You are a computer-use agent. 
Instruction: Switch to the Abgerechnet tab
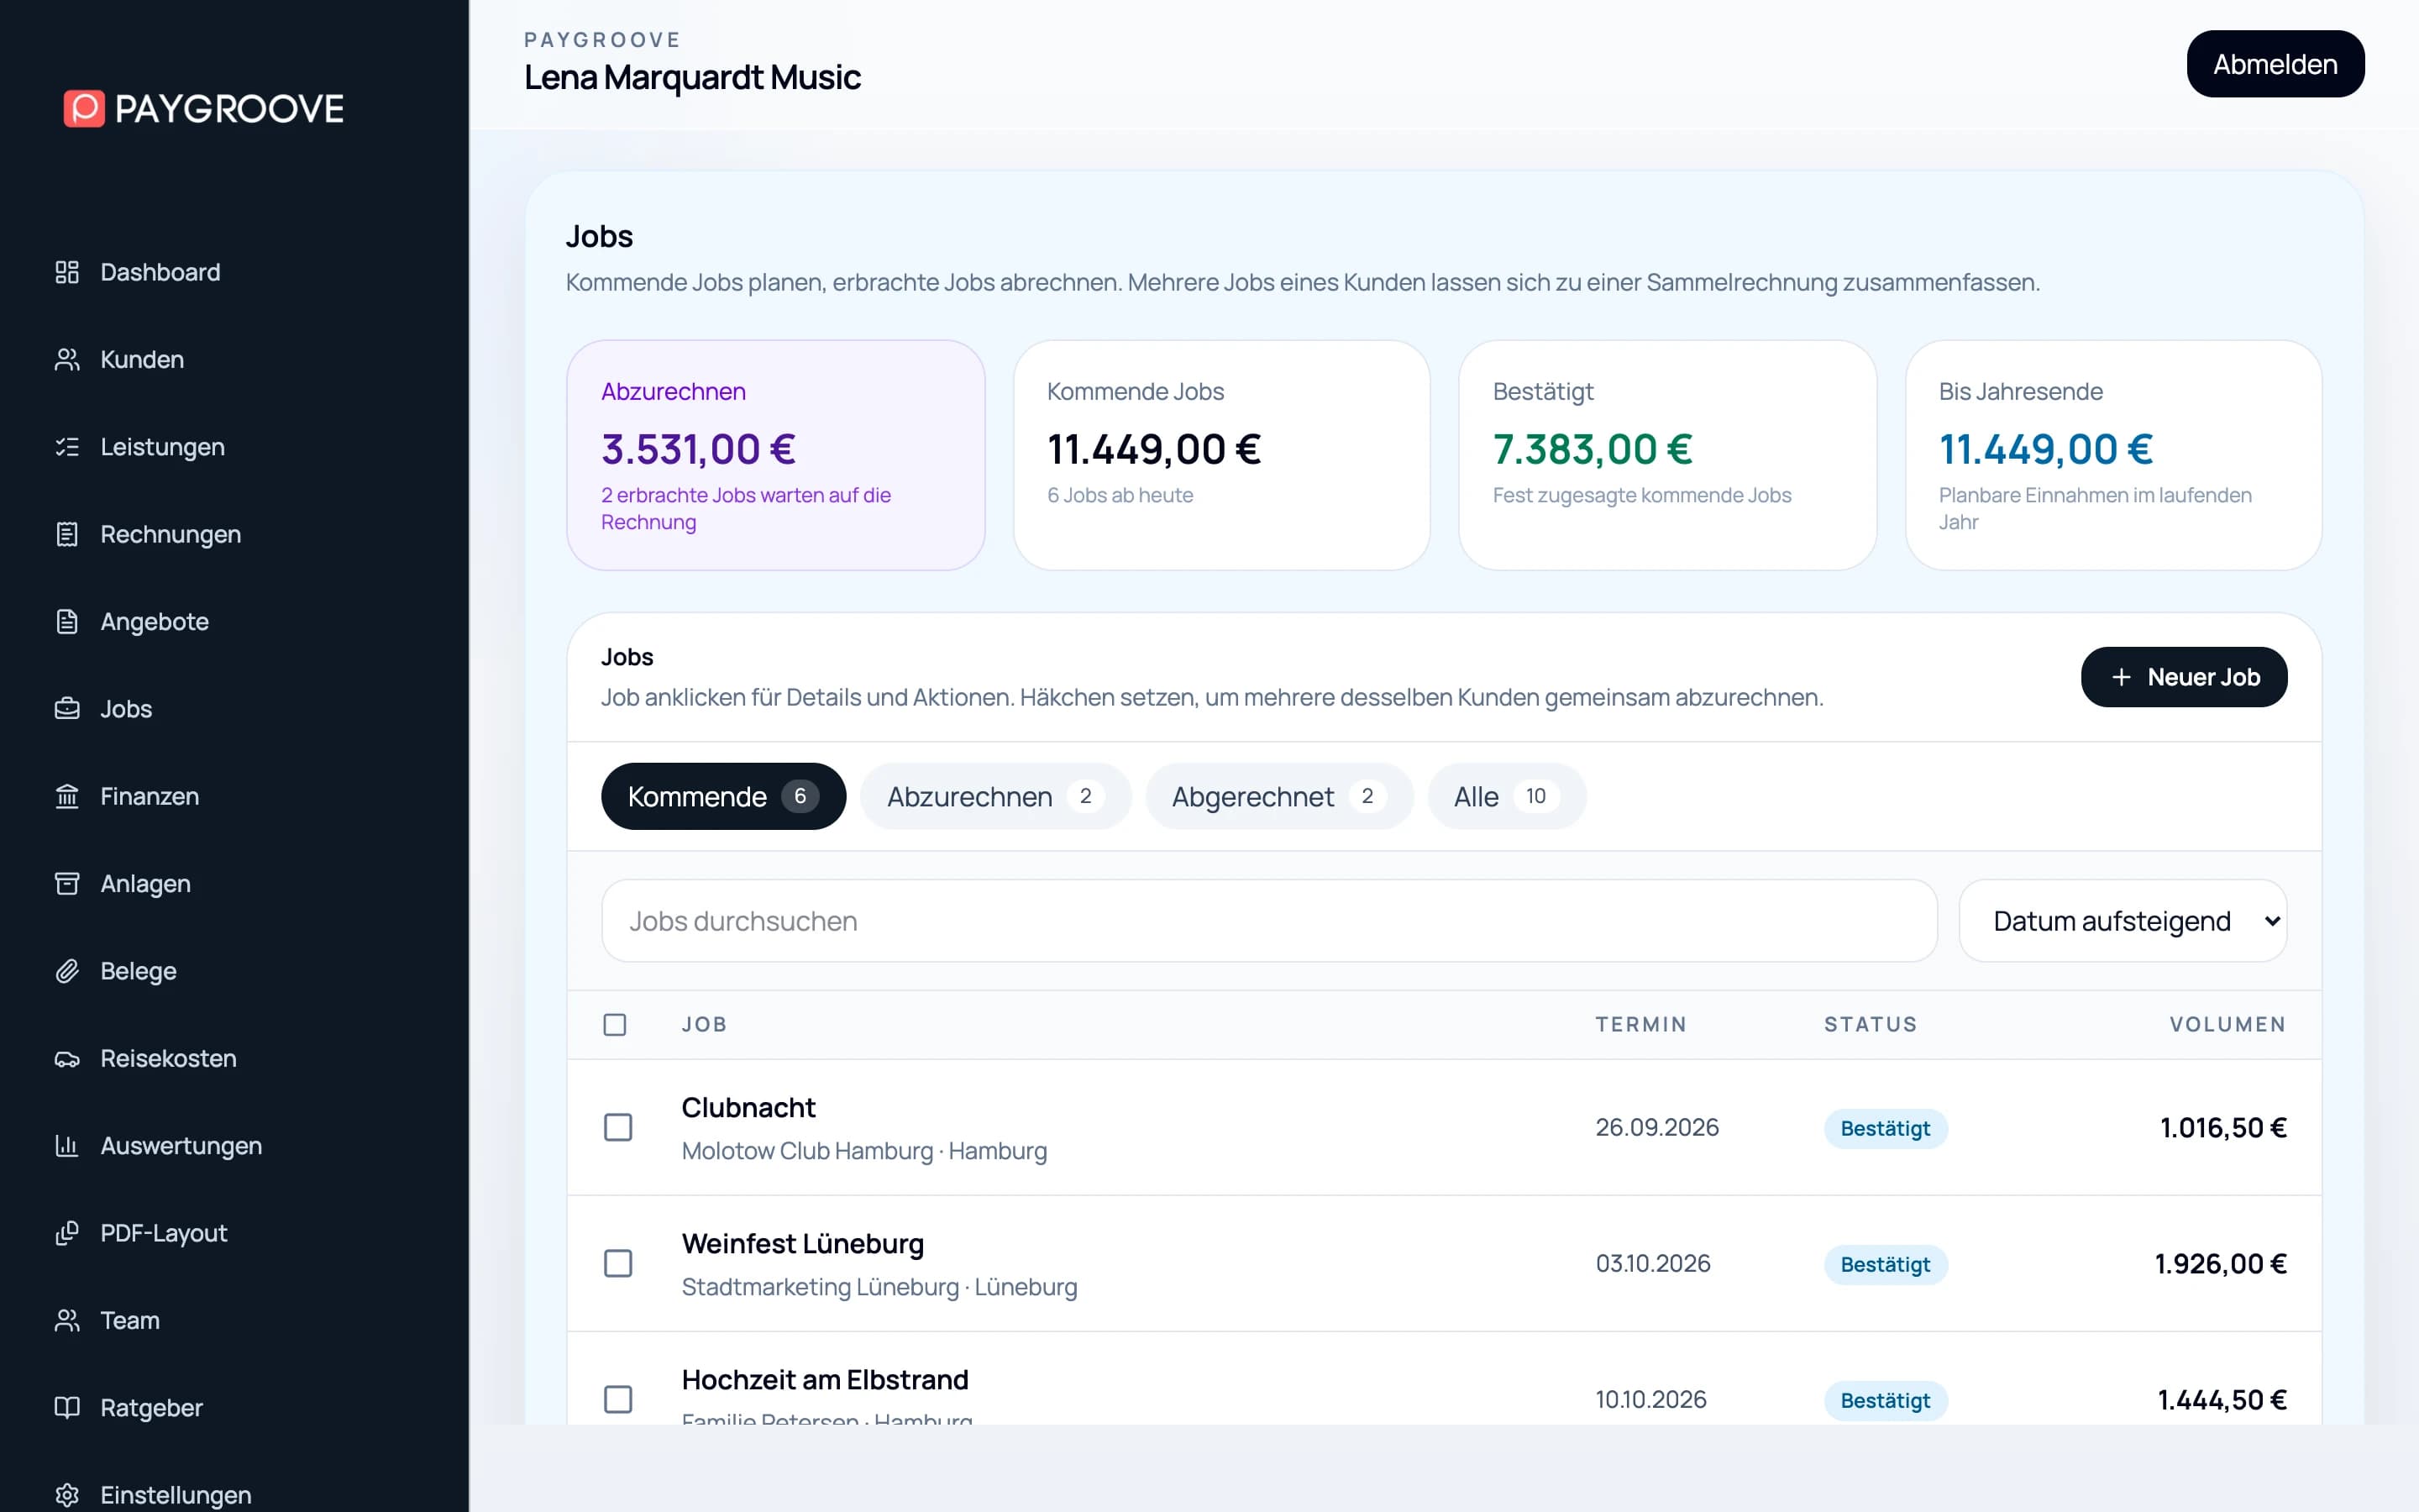tap(1278, 796)
